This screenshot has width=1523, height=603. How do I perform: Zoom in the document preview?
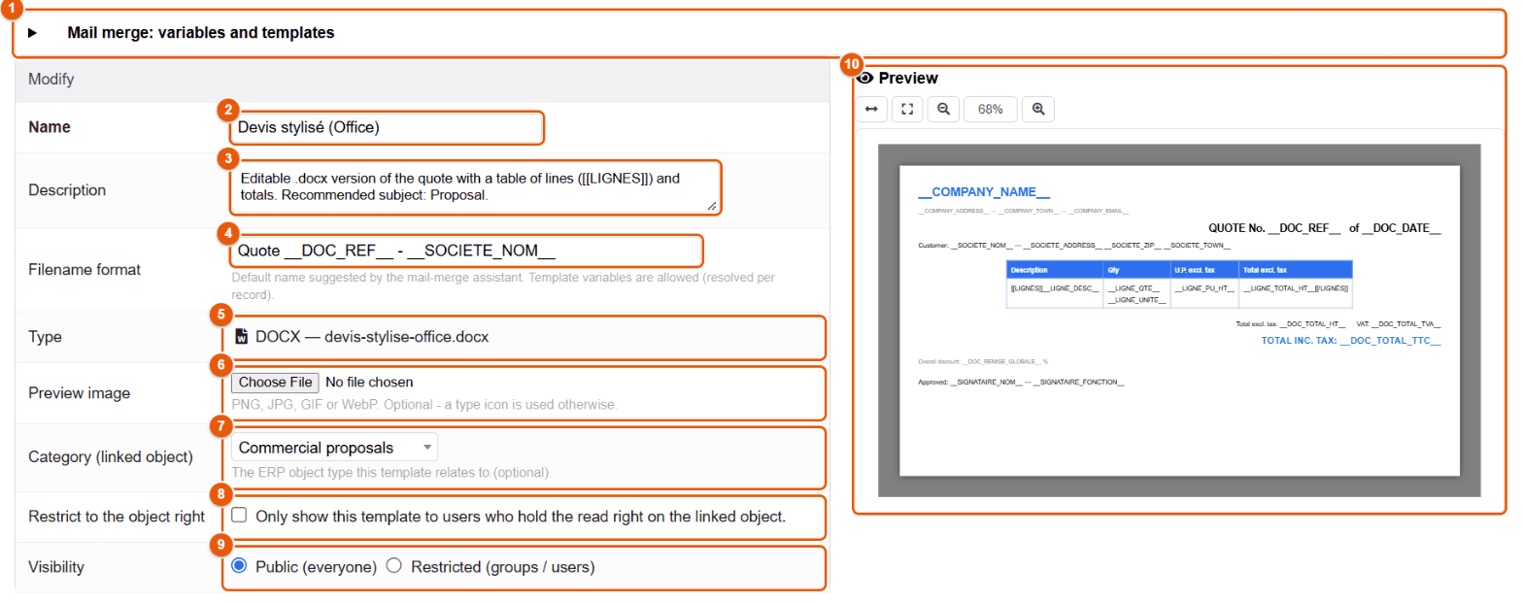1037,109
